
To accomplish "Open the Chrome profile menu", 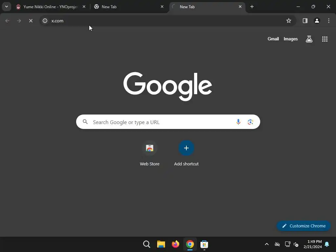I will 317,21.
